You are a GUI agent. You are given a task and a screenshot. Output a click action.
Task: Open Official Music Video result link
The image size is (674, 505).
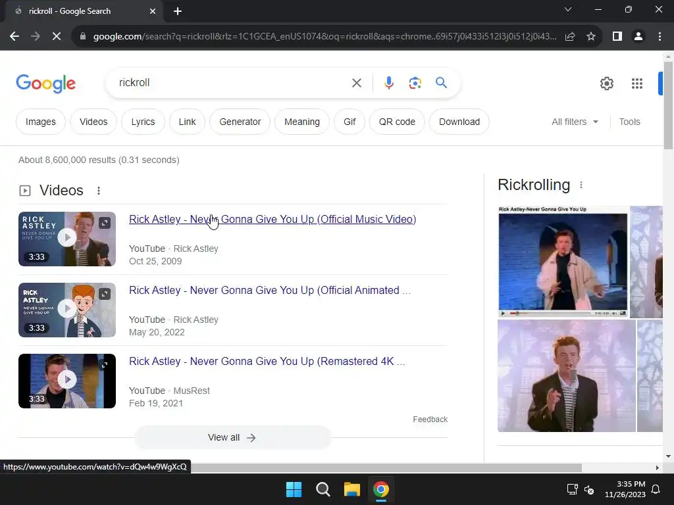point(272,219)
